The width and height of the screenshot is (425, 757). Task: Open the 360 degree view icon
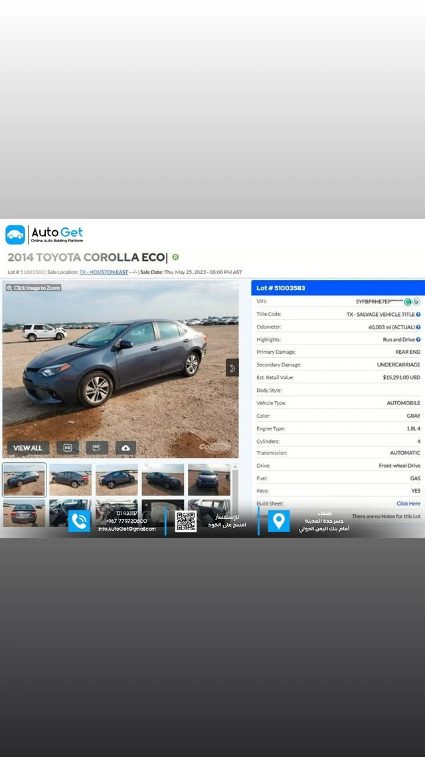pos(97,448)
